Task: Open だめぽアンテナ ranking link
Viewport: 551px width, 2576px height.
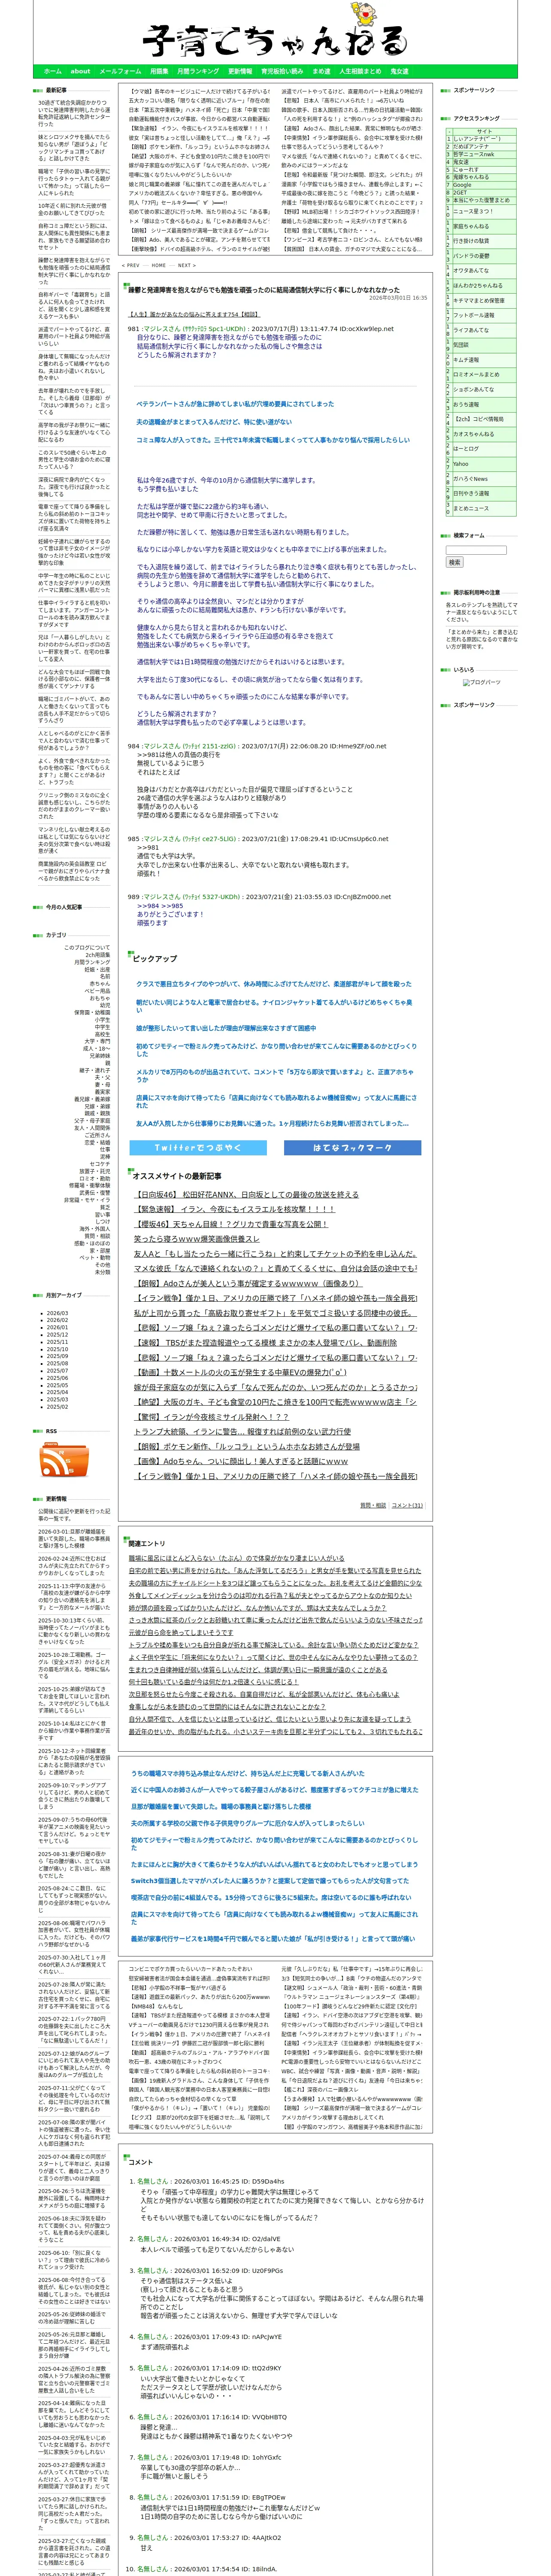Action: tap(472, 146)
